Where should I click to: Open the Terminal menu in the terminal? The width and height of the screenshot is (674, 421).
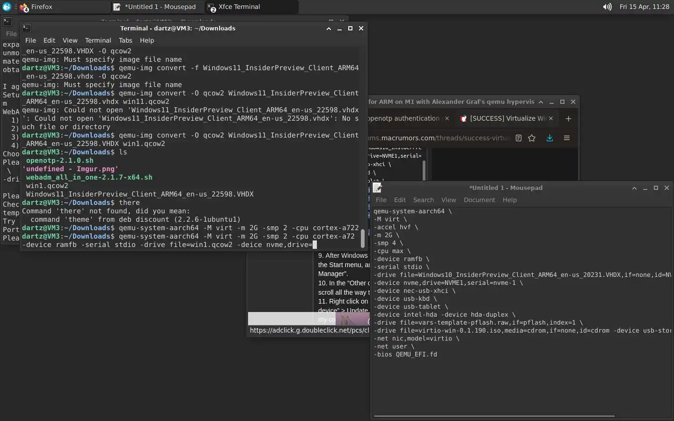pos(98,40)
